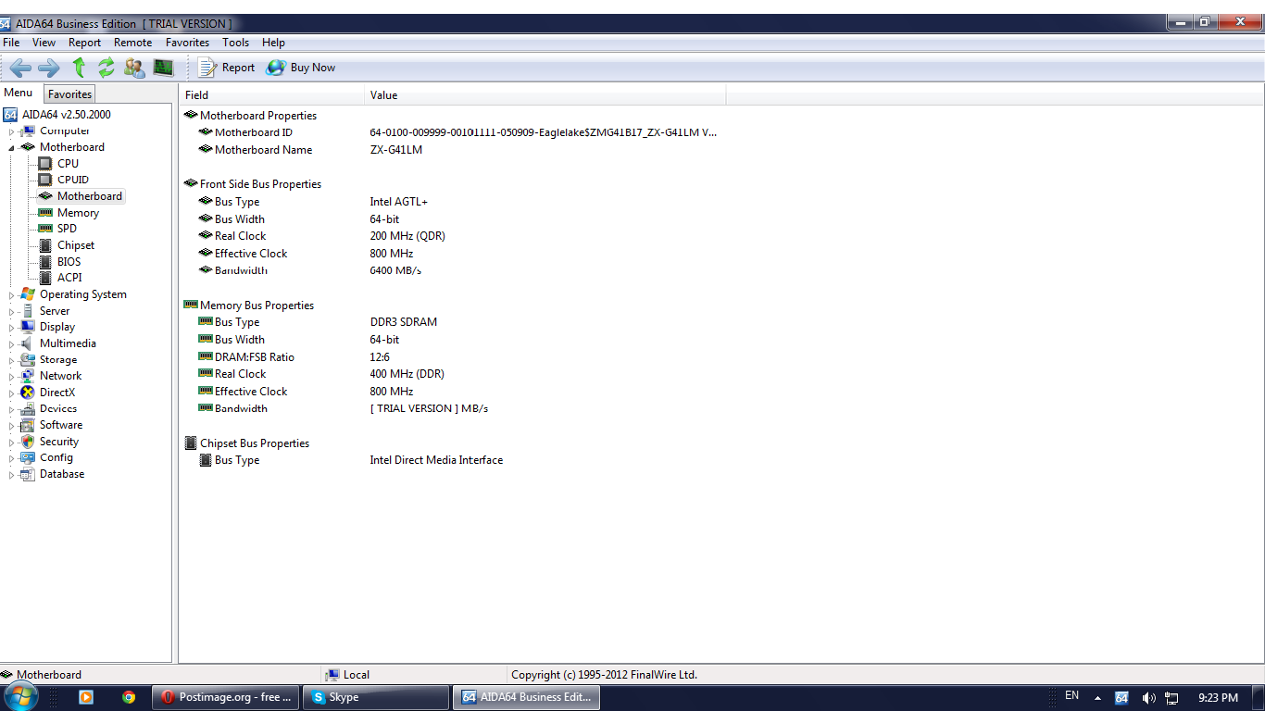1265x711 pixels.
Task: Select the Security shield icon in tree
Action: [x=28, y=442]
